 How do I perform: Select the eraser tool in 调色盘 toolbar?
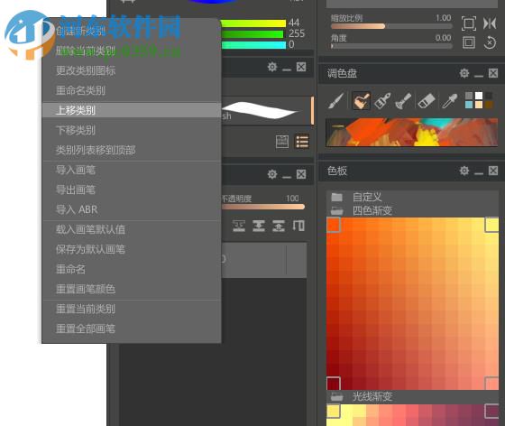pyautogui.click(x=427, y=100)
